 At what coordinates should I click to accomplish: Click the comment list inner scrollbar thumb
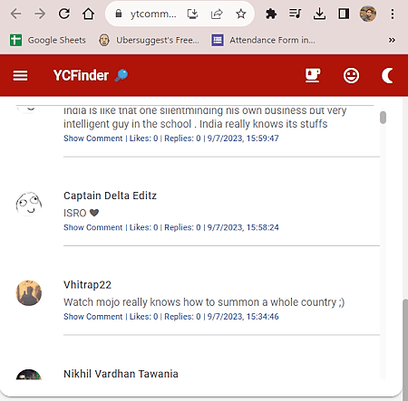[x=383, y=118]
